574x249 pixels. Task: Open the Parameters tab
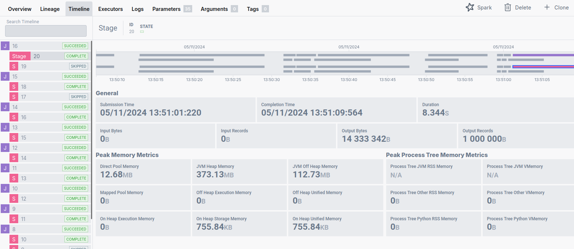(x=166, y=9)
